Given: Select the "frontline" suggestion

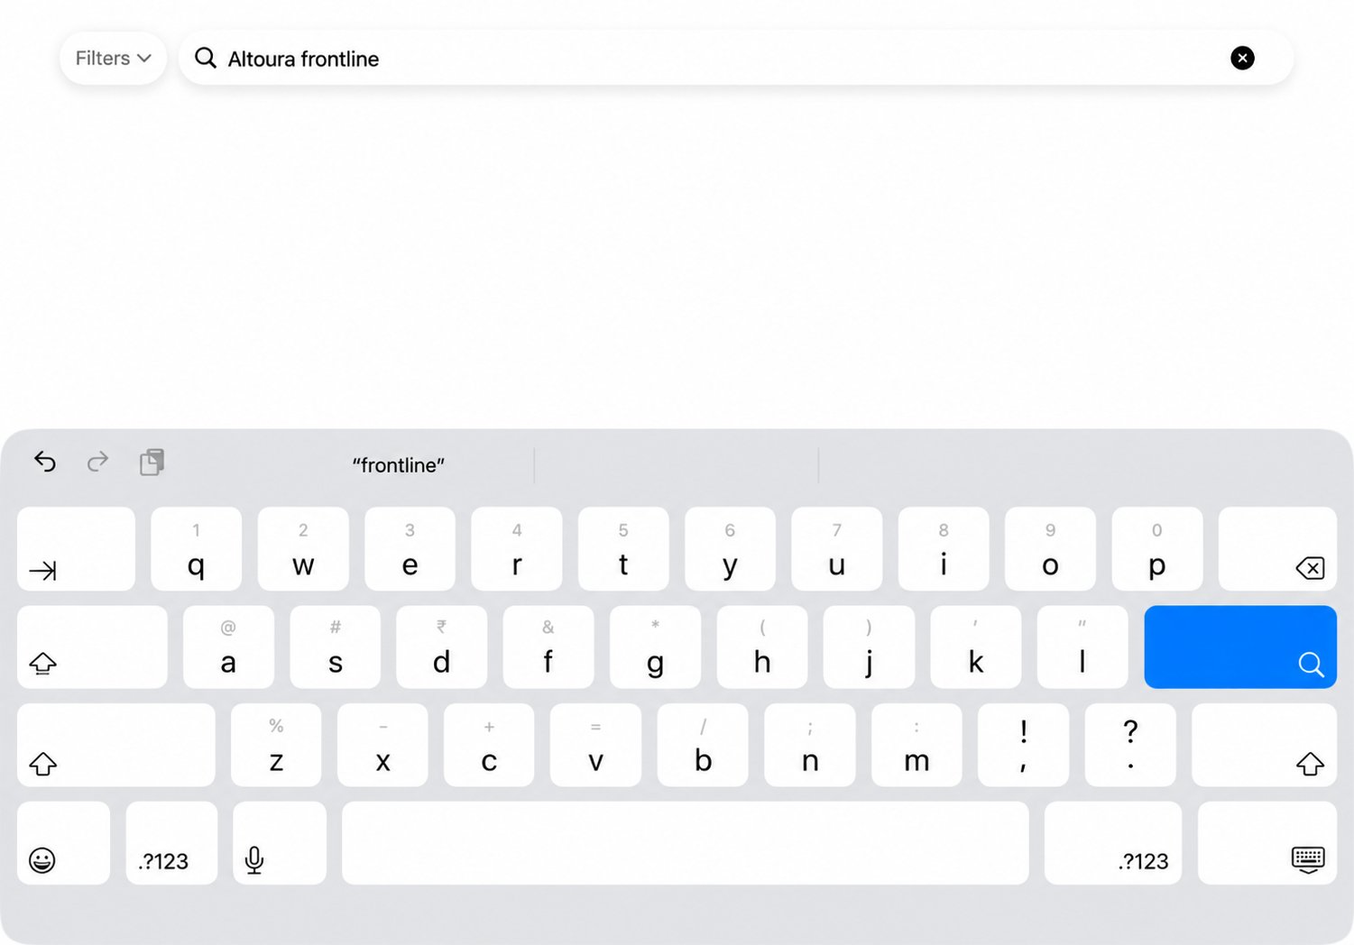Looking at the screenshot, I should (398, 465).
